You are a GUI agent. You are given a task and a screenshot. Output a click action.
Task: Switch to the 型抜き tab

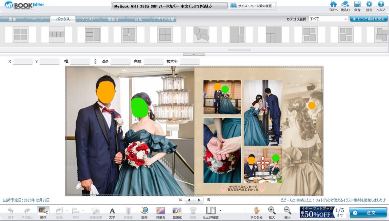[113, 19]
